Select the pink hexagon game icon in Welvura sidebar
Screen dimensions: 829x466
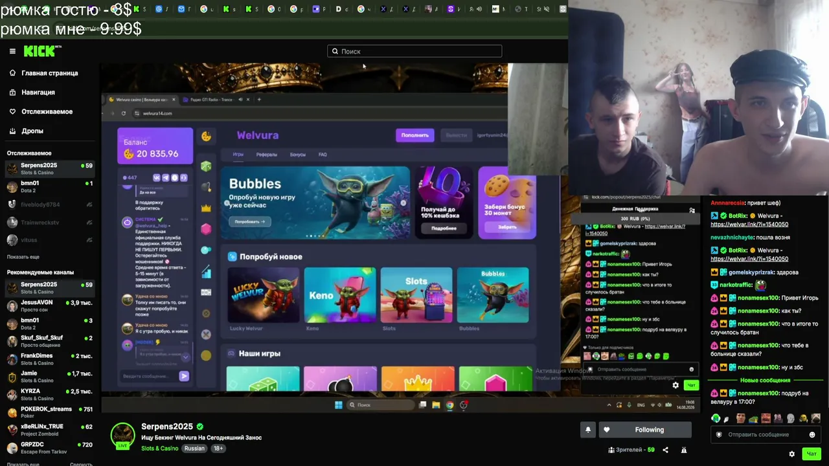coord(206,228)
